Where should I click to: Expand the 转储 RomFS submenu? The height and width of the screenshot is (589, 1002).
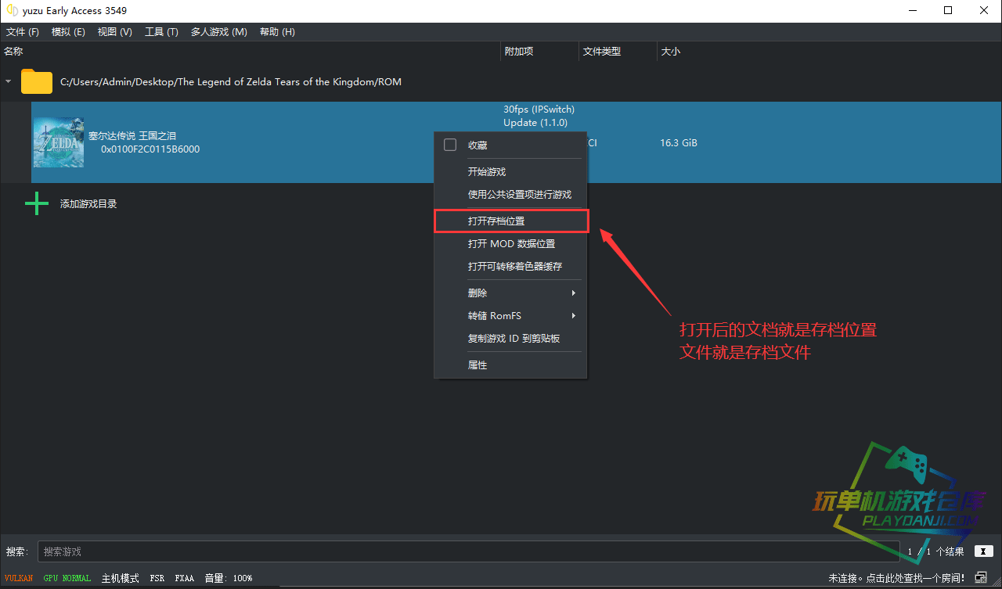(x=510, y=316)
